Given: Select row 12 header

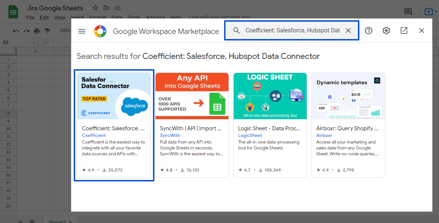Looking at the screenshot, I should click(x=8, y=144).
